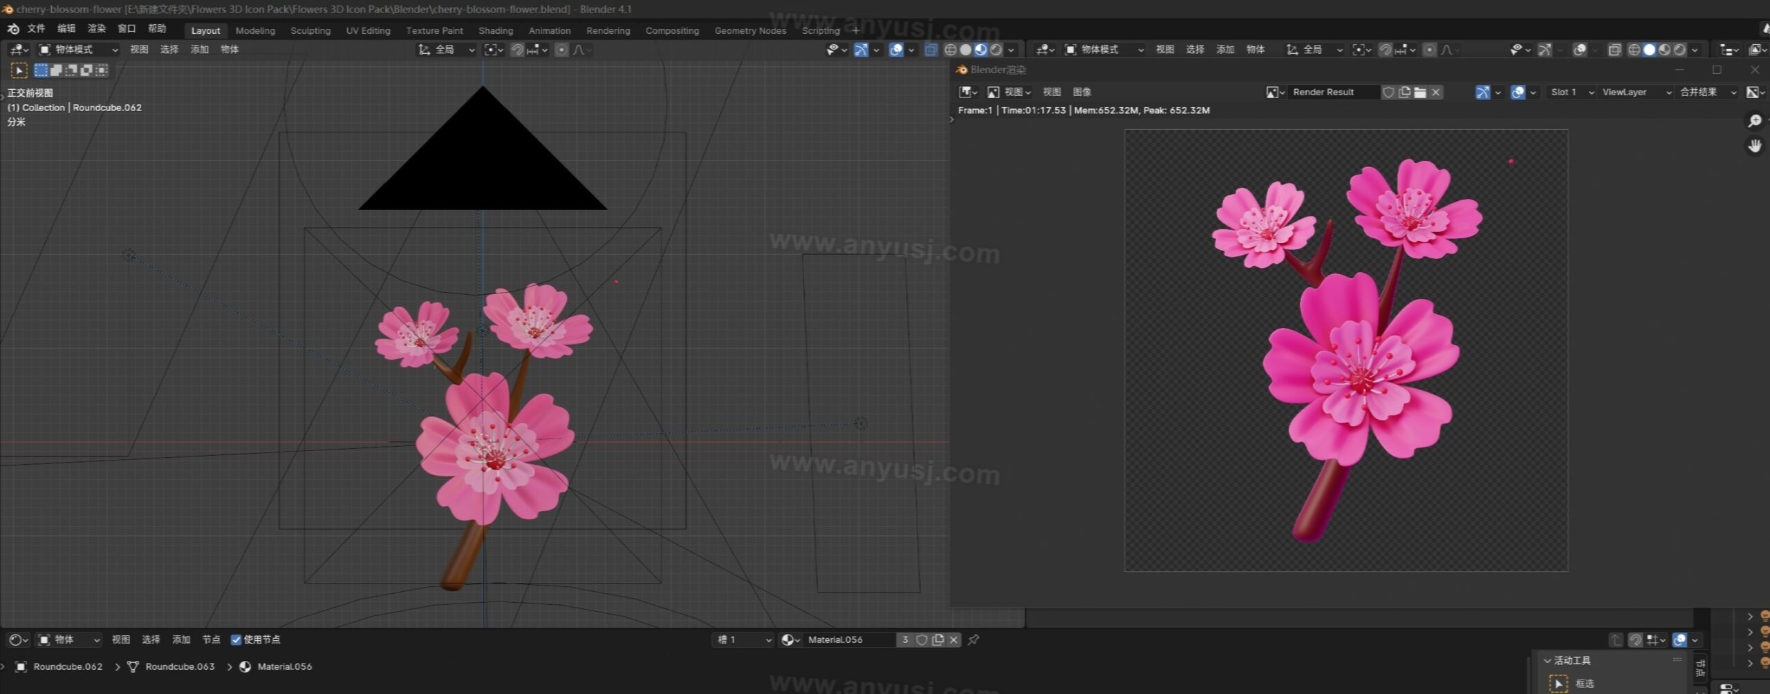Image resolution: width=1770 pixels, height=694 pixels.
Task: Add a new workspace with plus button
Action: pyautogui.click(x=855, y=30)
